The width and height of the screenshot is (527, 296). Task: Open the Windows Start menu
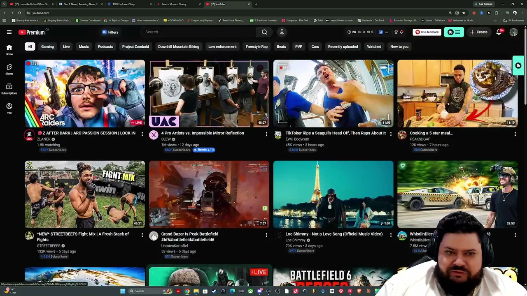tap(122, 291)
